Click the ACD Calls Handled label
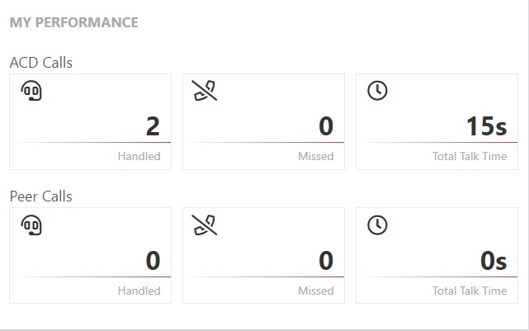Image resolution: width=529 pixels, height=331 pixels. point(139,156)
